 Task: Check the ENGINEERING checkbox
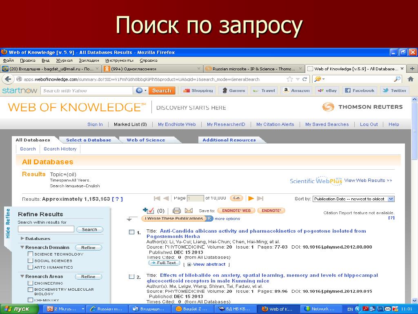pyautogui.click(x=30, y=283)
